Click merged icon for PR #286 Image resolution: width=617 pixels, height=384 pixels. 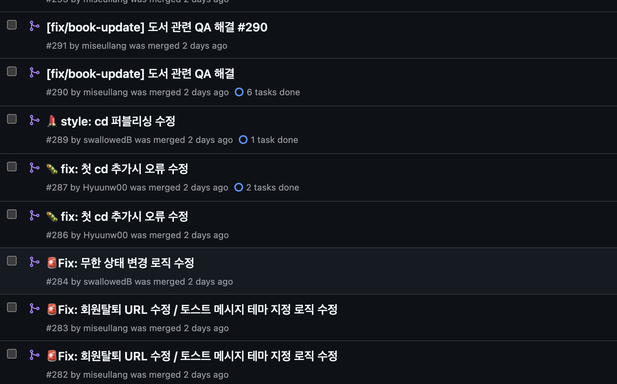coord(34,215)
